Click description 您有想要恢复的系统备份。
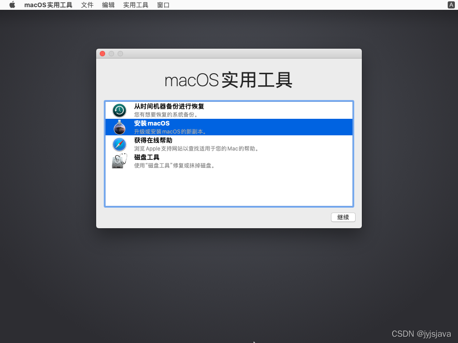Image resolution: width=458 pixels, height=343 pixels. [166, 115]
